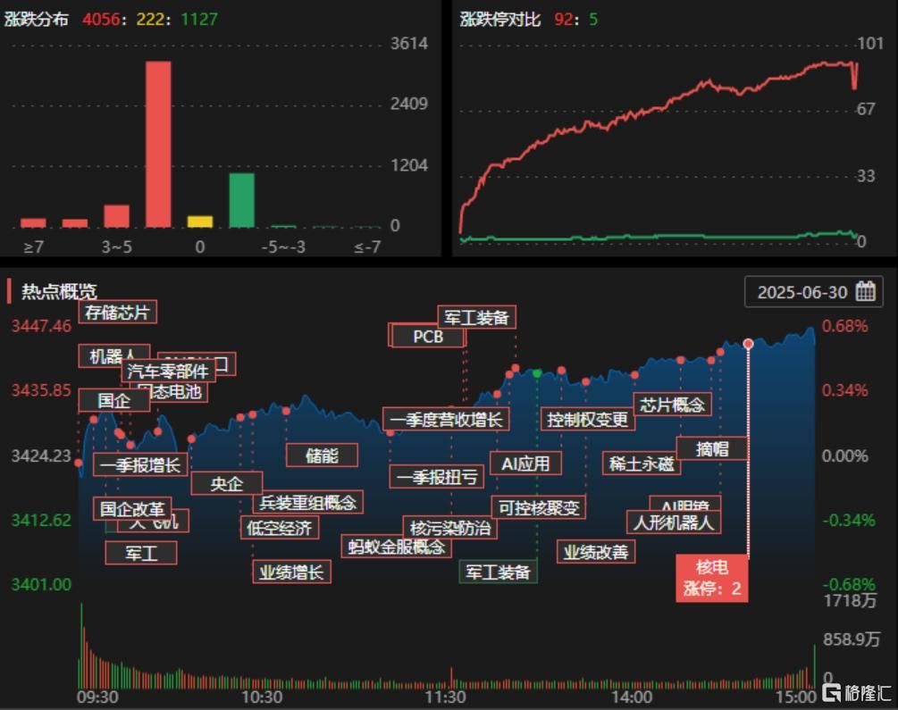Open the 储能 topic label

[324, 455]
